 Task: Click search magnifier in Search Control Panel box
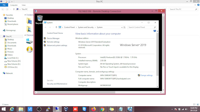[x=155, y=27]
